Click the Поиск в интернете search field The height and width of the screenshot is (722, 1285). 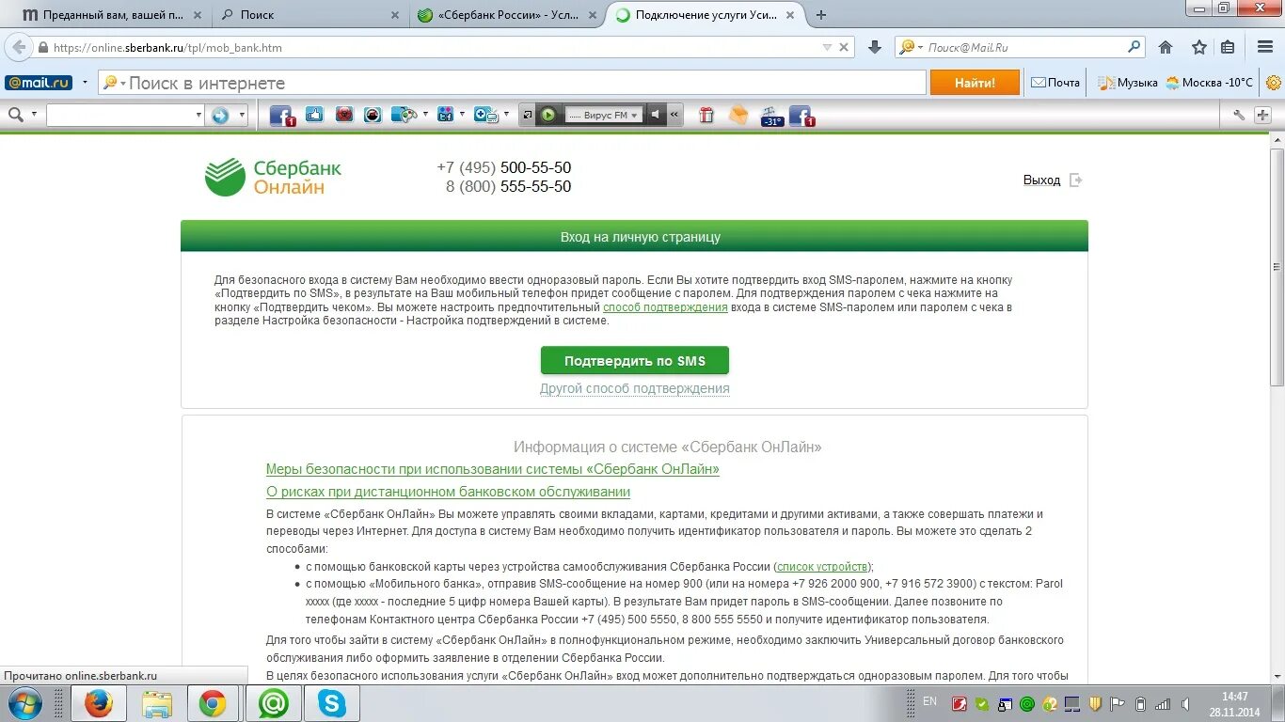point(513,83)
